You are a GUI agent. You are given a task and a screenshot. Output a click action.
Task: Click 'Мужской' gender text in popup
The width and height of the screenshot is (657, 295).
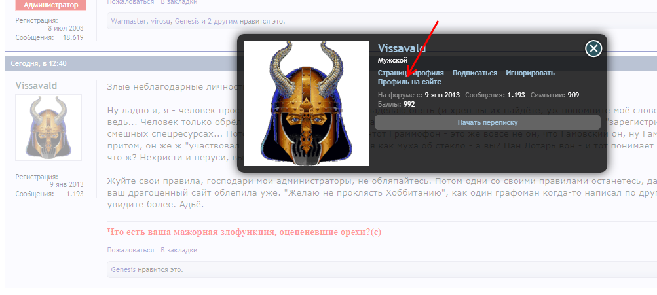pyautogui.click(x=392, y=60)
